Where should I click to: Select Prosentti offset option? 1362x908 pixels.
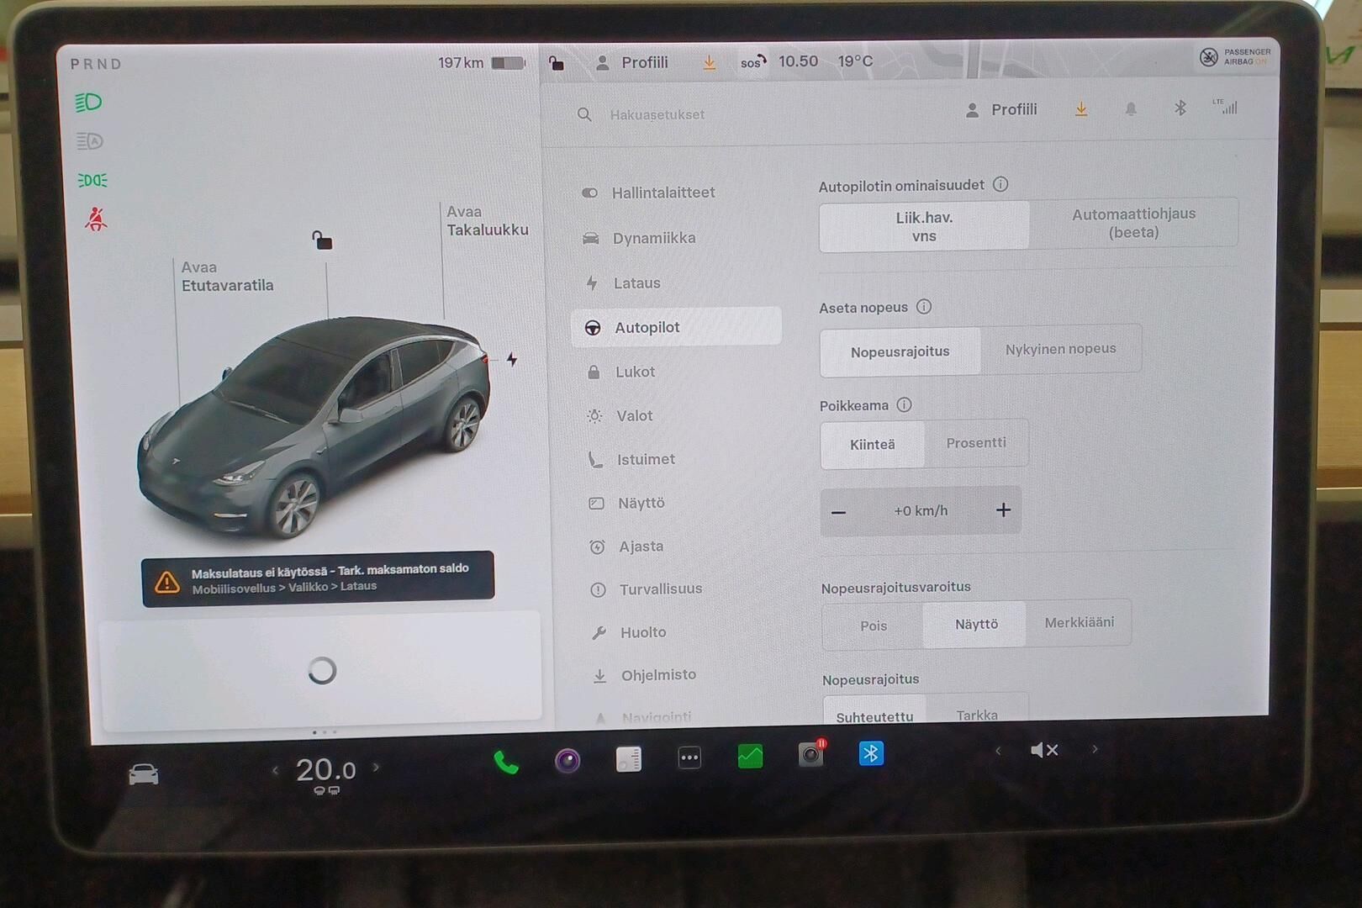[x=976, y=442]
